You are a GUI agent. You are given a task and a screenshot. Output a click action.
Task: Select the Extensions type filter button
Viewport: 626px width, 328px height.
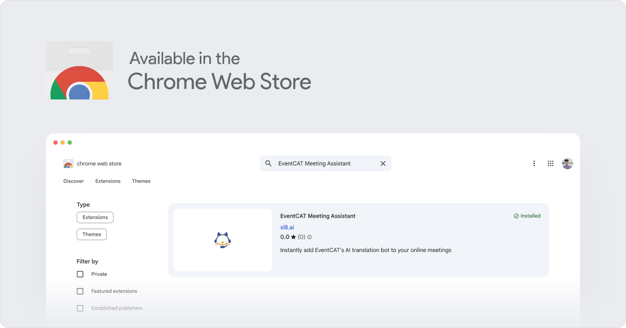[95, 217]
